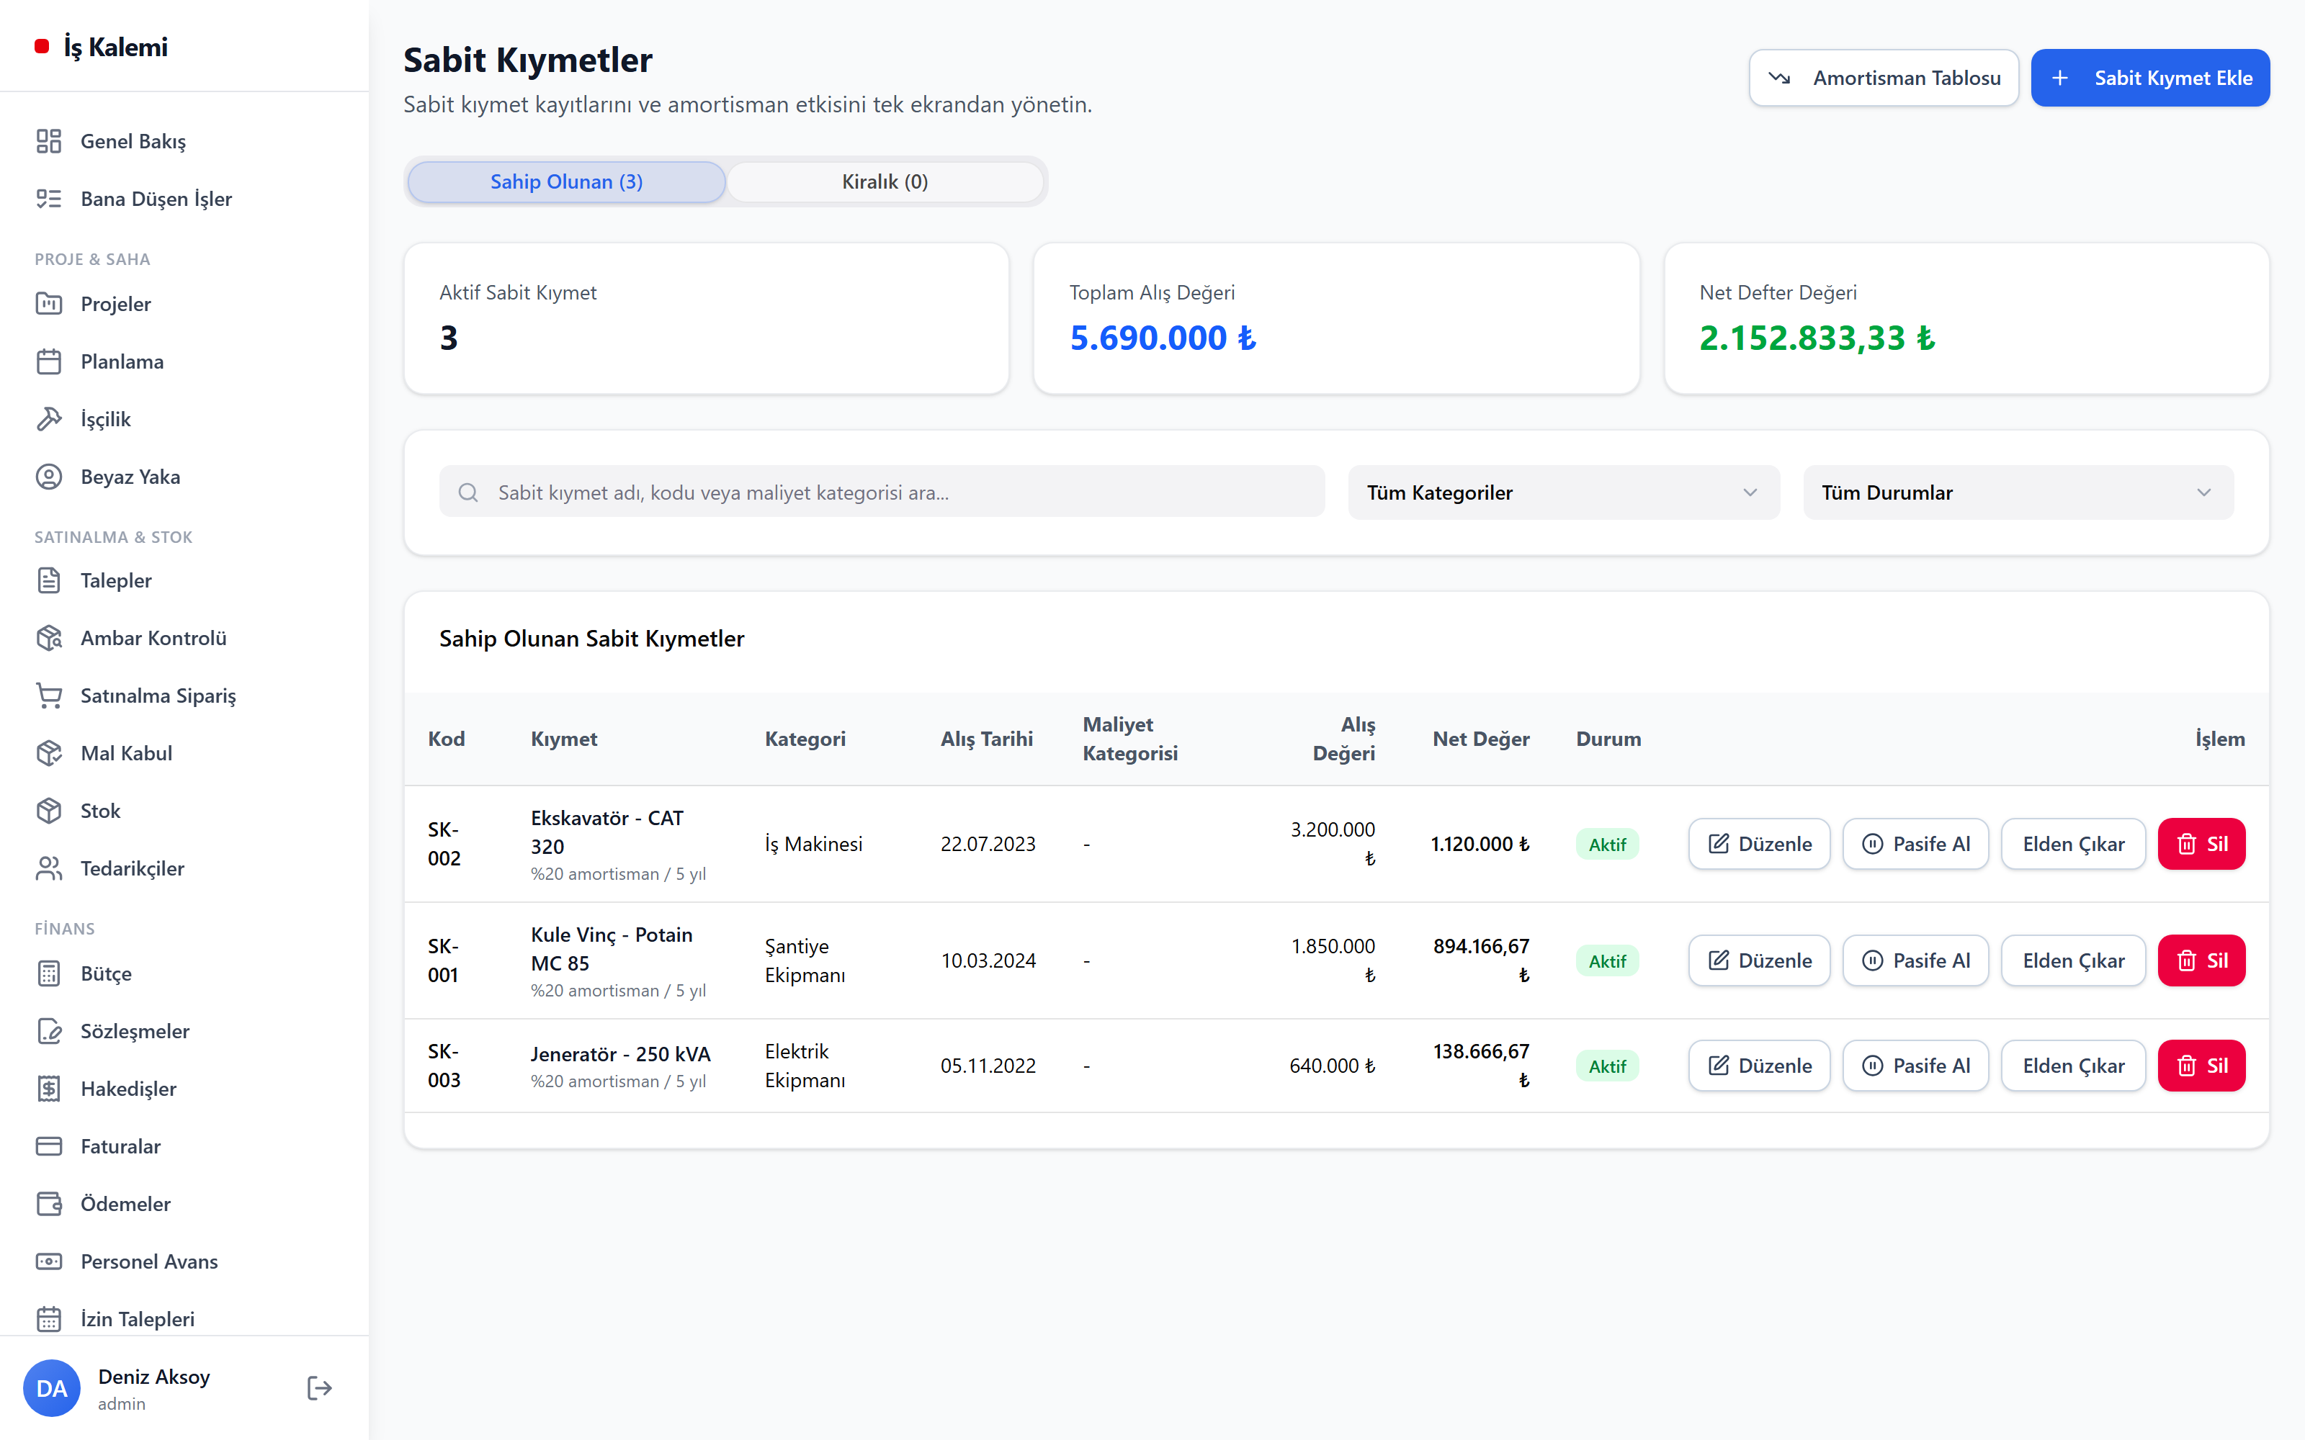Click the search magnifier icon

coord(467,492)
